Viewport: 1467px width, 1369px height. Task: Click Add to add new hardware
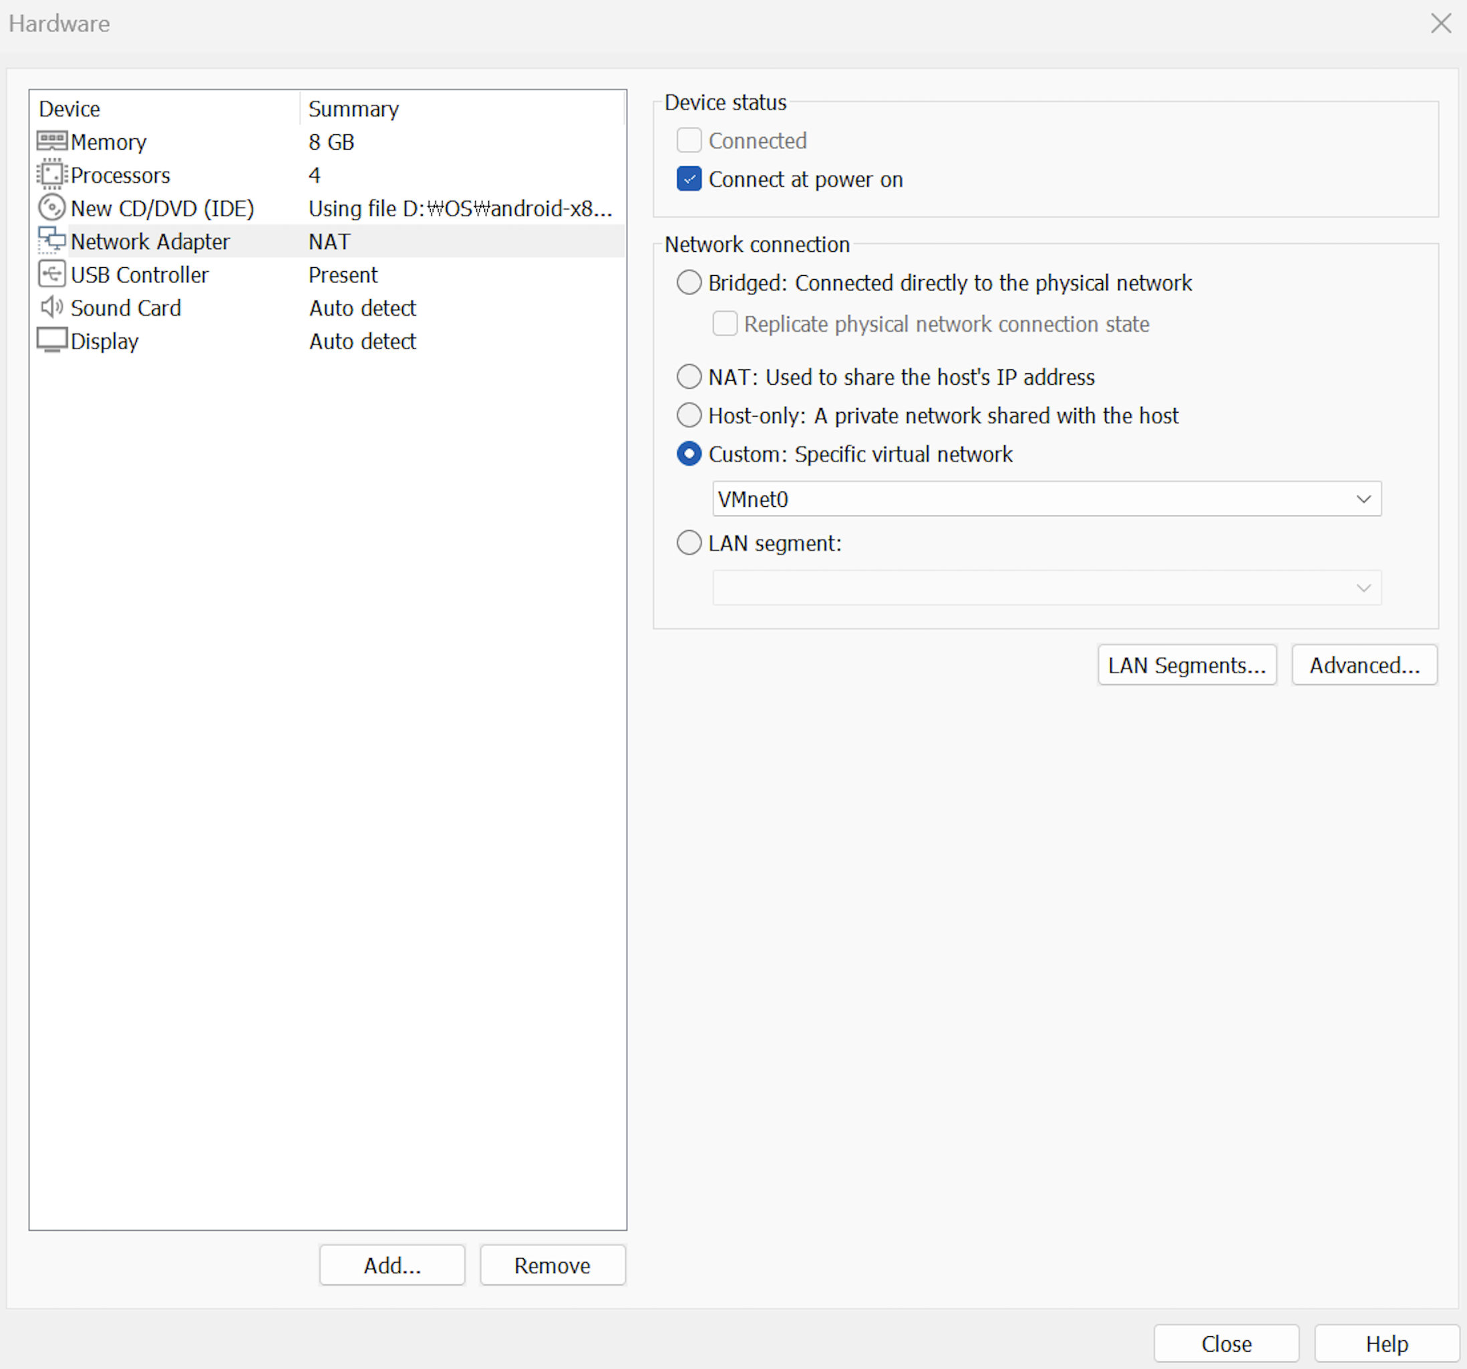[392, 1265]
